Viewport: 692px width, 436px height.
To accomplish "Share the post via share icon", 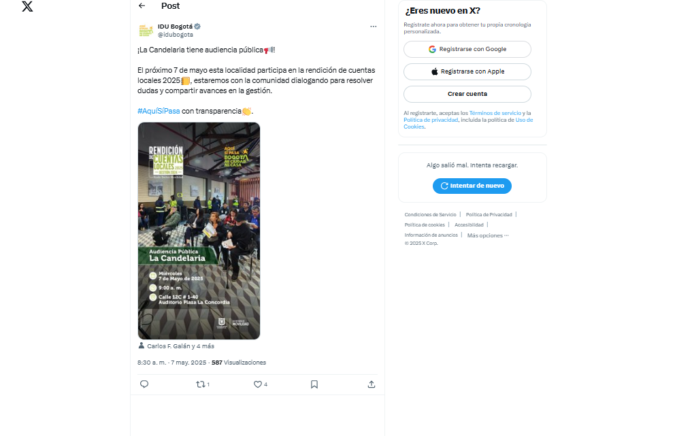I will pyautogui.click(x=372, y=384).
